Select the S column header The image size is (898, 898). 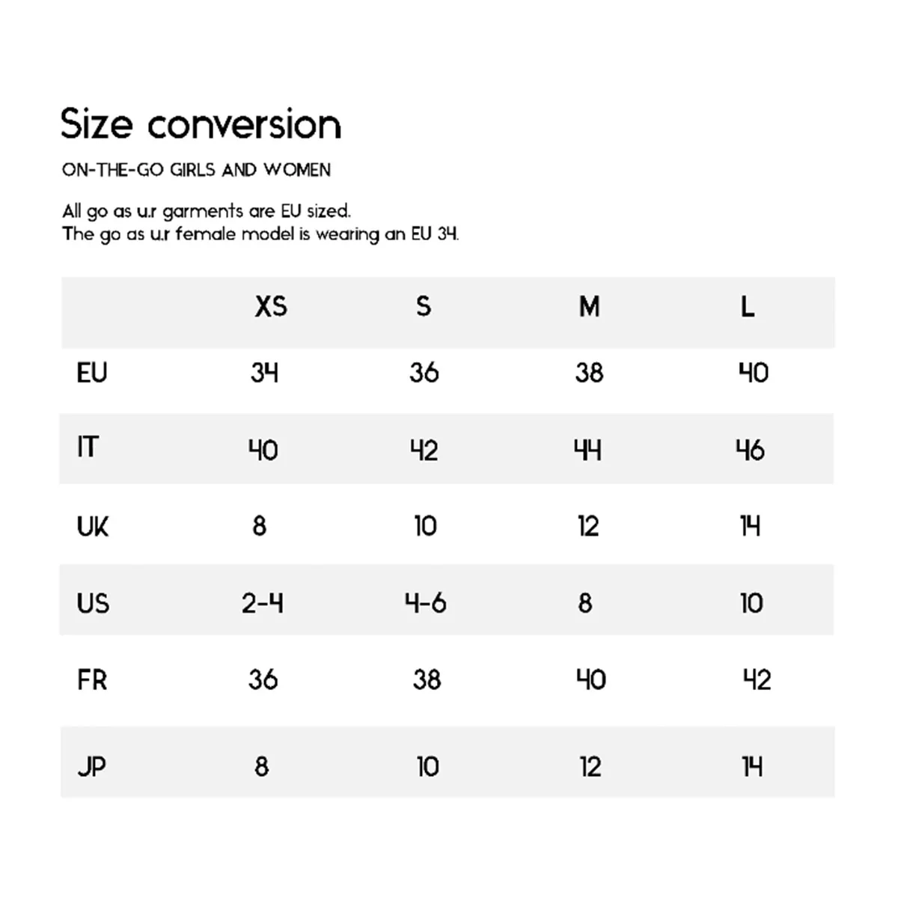[x=424, y=306]
